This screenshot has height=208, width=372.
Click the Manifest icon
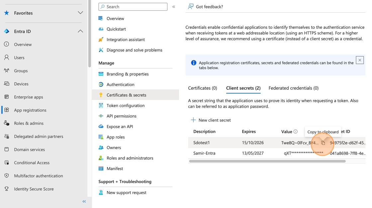pyautogui.click(x=101, y=168)
